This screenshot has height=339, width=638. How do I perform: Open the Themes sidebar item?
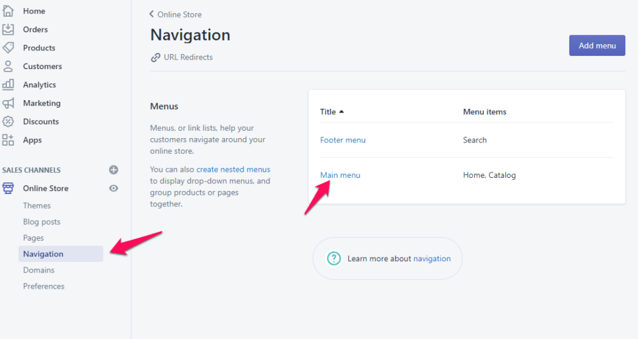37,205
